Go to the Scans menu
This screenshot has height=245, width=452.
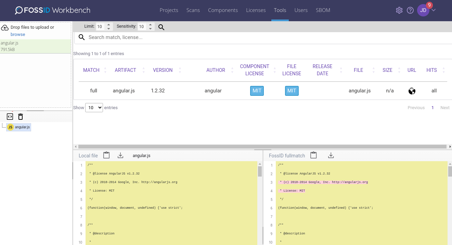coord(193,10)
